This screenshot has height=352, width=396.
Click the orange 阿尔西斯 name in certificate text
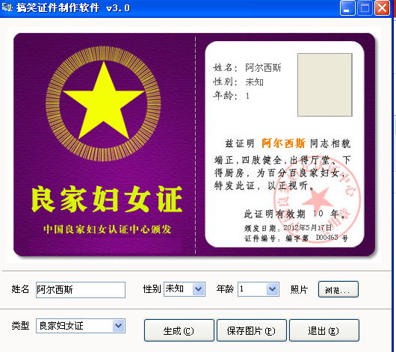[283, 143]
